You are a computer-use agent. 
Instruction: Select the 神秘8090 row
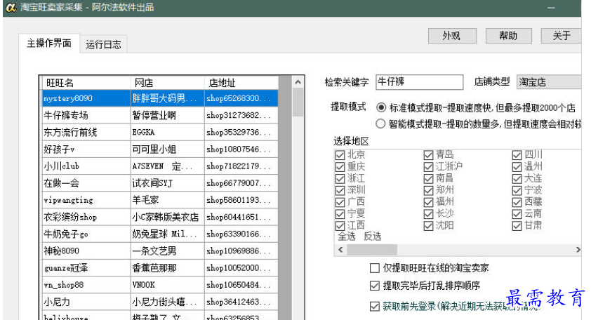click(x=160, y=251)
